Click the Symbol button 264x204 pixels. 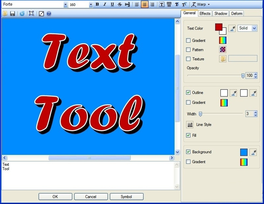click(127, 197)
